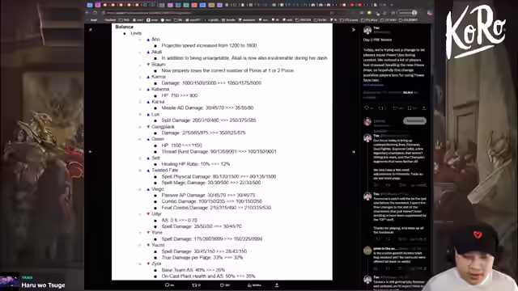Go to the previous image with the left arrow
518x291 pixels.
point(91,152)
